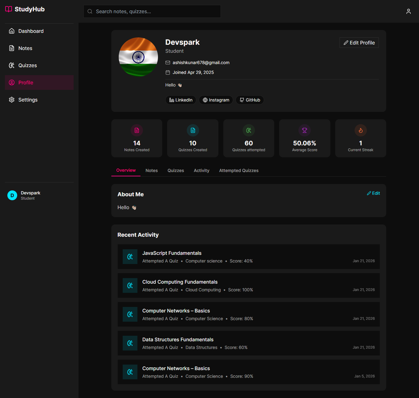Open the GitHub profile link
The height and width of the screenshot is (398, 419).
[x=250, y=100]
